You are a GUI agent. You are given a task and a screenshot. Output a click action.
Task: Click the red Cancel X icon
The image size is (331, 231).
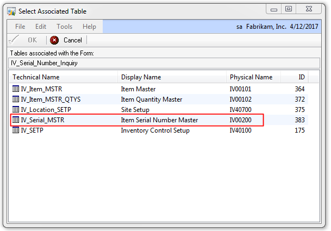point(54,40)
